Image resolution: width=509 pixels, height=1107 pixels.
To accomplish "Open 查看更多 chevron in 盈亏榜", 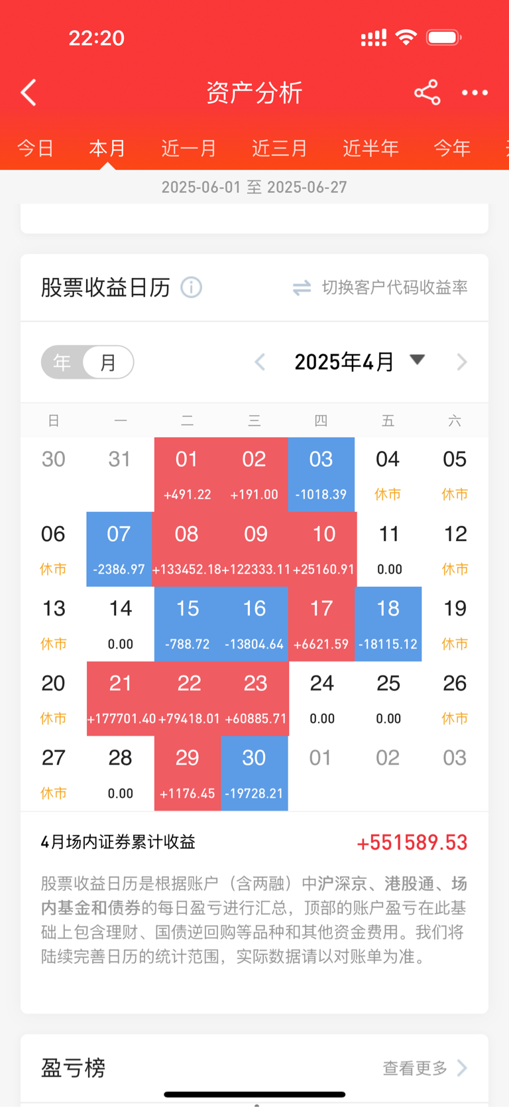I will click(x=462, y=1068).
